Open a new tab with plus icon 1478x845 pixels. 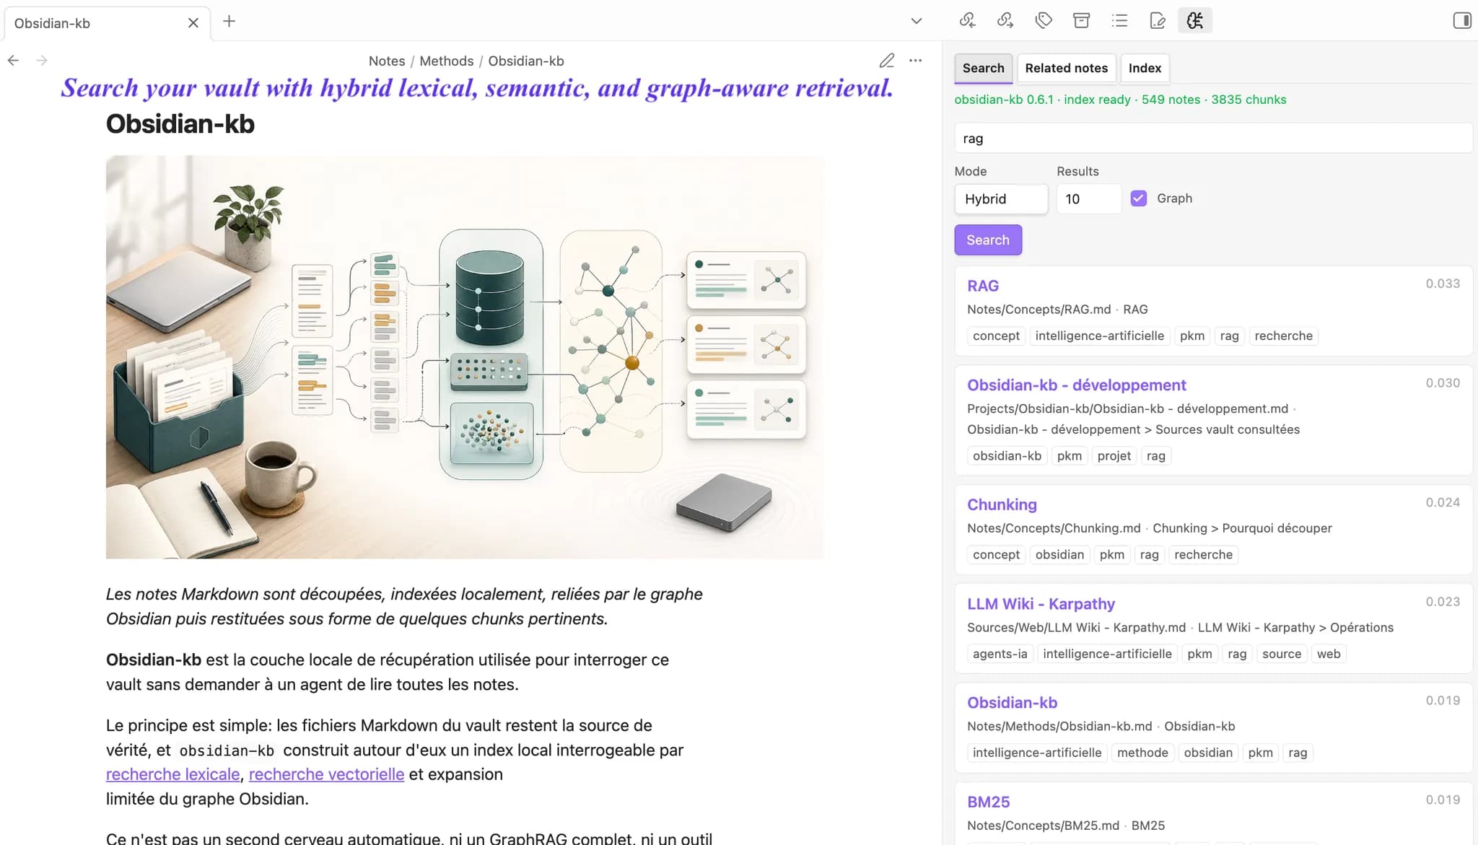coord(229,22)
